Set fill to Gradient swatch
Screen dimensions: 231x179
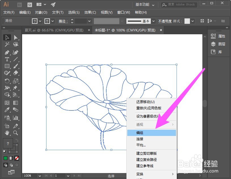(x=11, y=158)
